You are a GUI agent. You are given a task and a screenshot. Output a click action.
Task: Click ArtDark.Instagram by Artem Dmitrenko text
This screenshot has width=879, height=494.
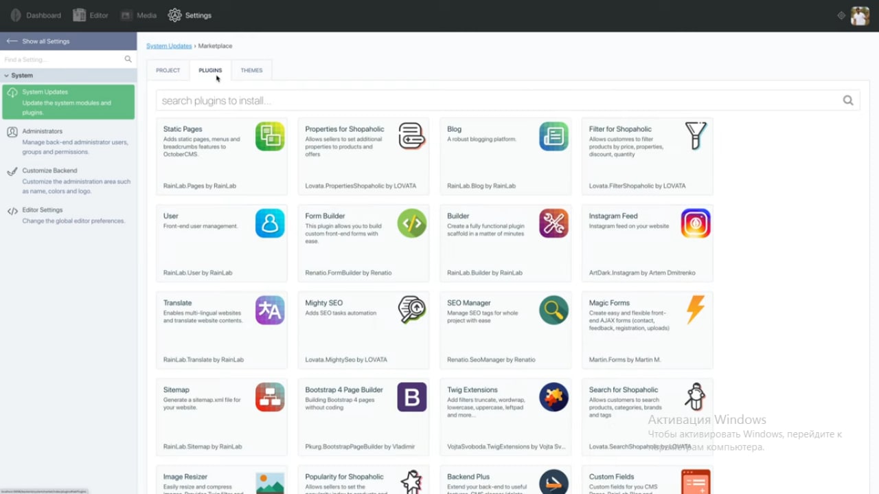click(x=642, y=273)
